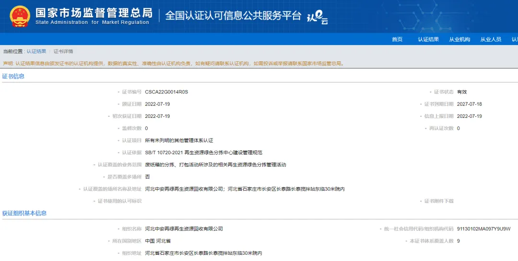Click 证书附件下载 label

[x=439, y=201]
